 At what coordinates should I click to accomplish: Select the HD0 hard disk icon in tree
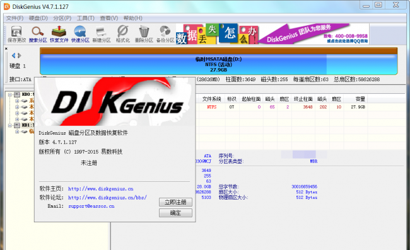[x=17, y=94]
